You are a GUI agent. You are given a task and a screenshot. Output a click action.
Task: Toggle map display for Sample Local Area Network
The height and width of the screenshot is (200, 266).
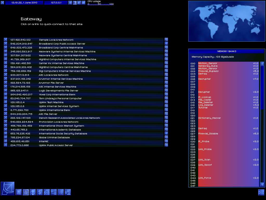pyautogui.click(x=166, y=40)
